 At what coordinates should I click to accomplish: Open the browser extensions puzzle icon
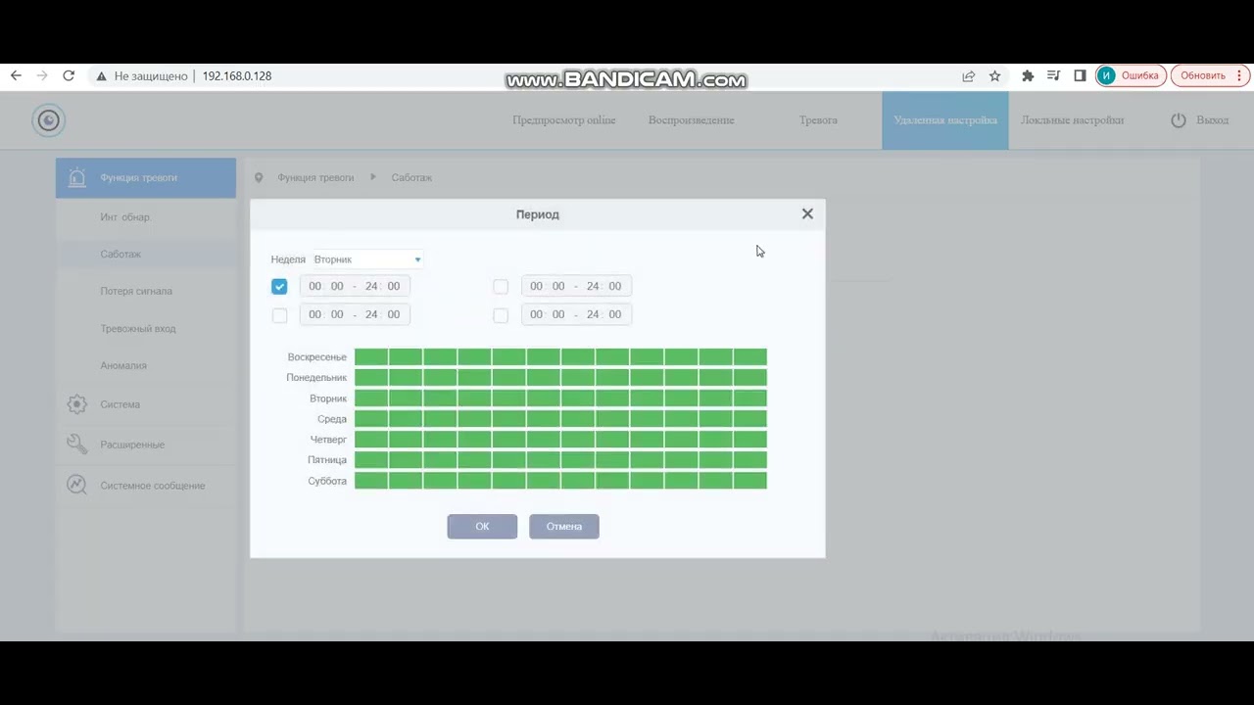(x=1028, y=75)
